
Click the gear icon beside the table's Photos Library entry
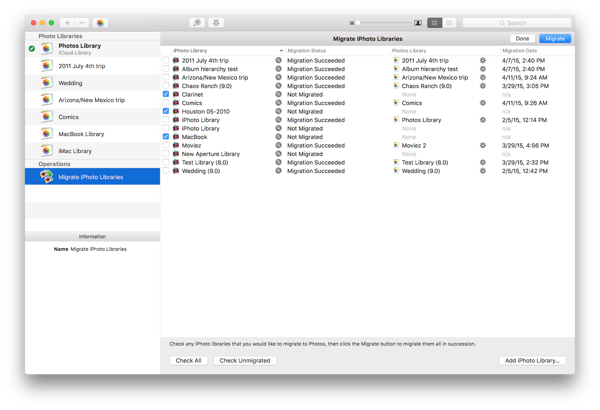(x=483, y=120)
